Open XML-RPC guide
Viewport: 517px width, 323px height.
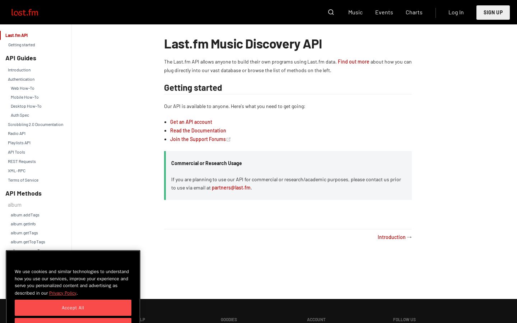coord(17,171)
